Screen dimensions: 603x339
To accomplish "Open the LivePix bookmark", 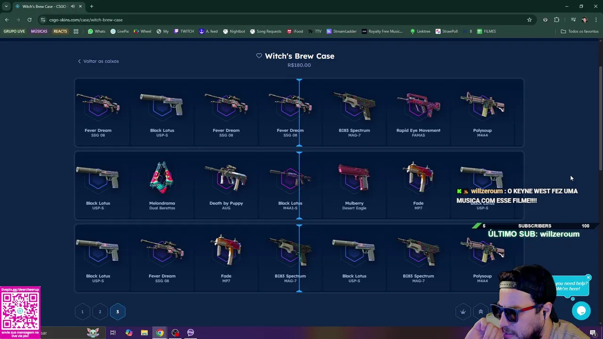I will tap(120, 31).
